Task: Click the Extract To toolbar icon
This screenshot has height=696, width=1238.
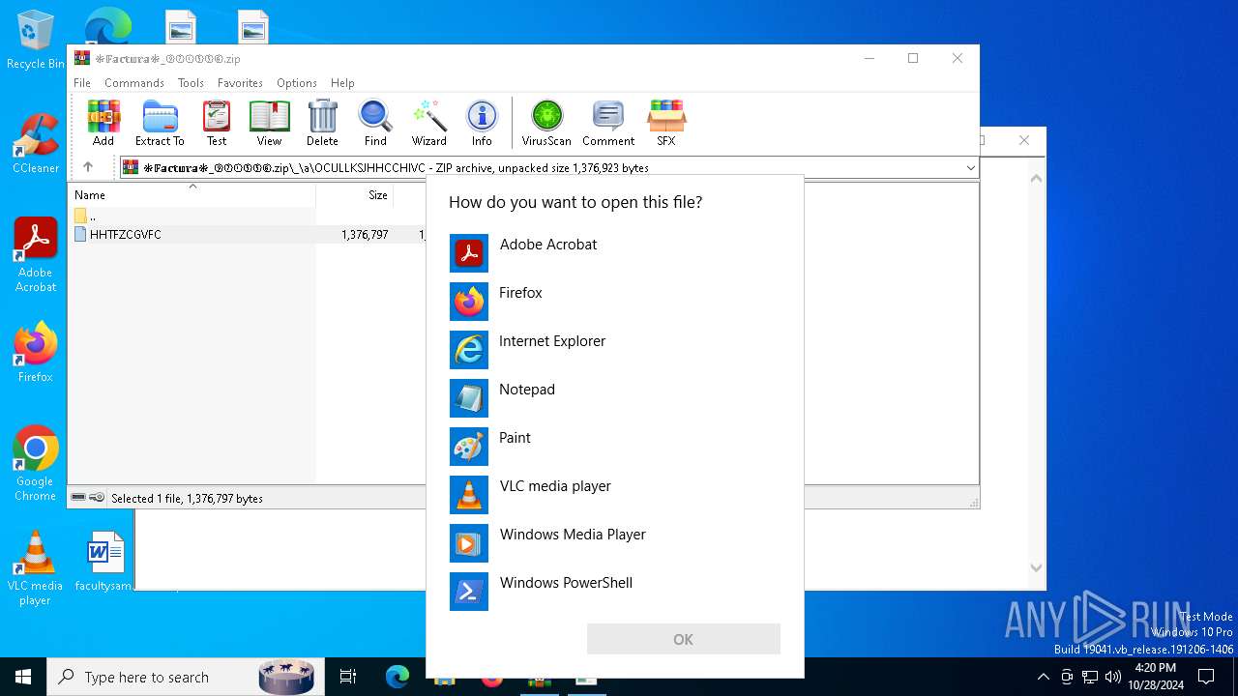Action: (160, 123)
